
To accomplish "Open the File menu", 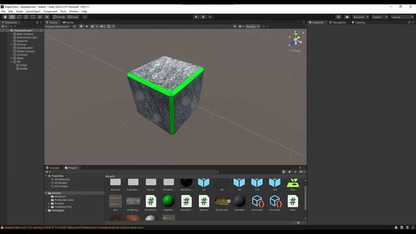I will (x=3, y=12).
